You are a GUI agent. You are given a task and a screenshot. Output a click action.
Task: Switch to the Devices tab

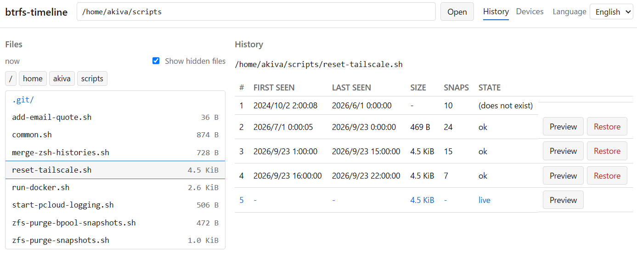pos(530,12)
